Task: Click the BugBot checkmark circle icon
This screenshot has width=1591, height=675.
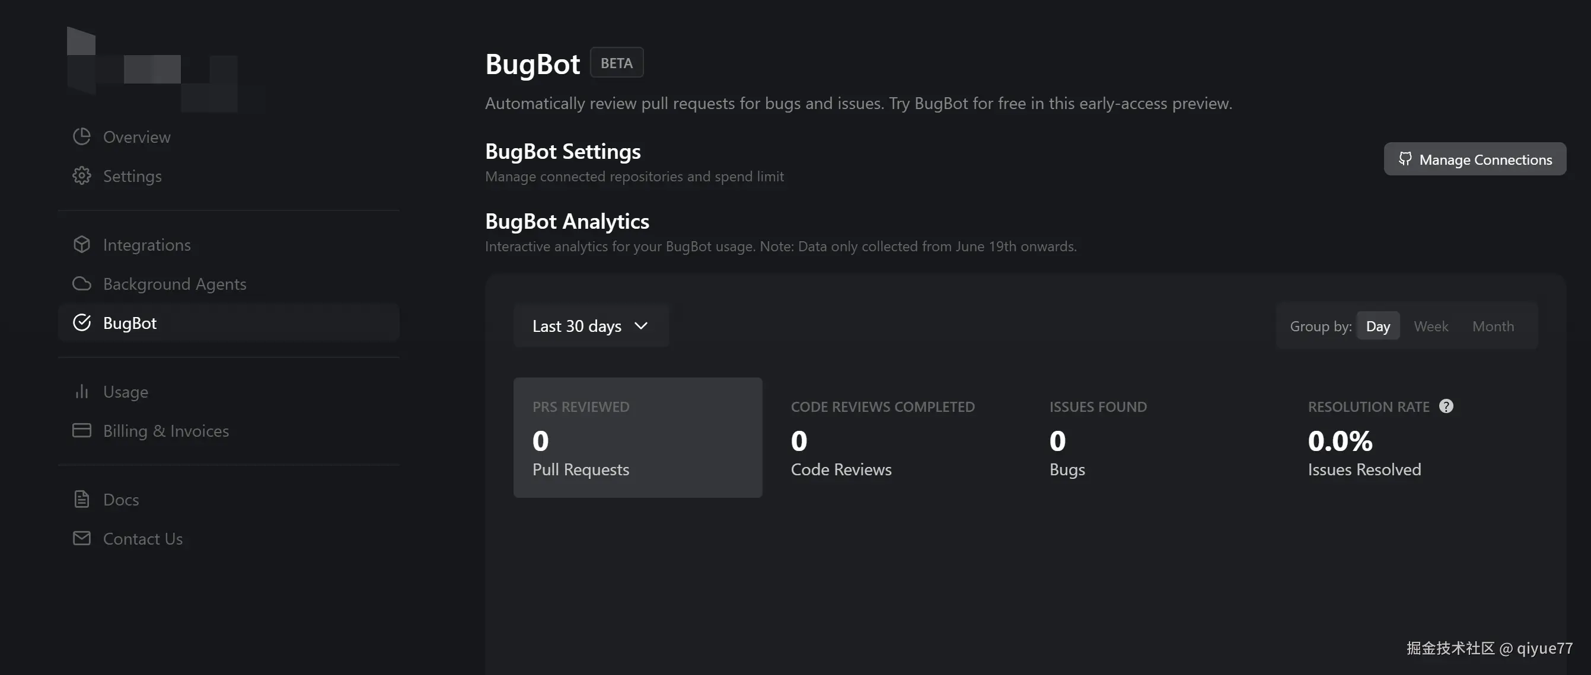Action: click(x=81, y=323)
